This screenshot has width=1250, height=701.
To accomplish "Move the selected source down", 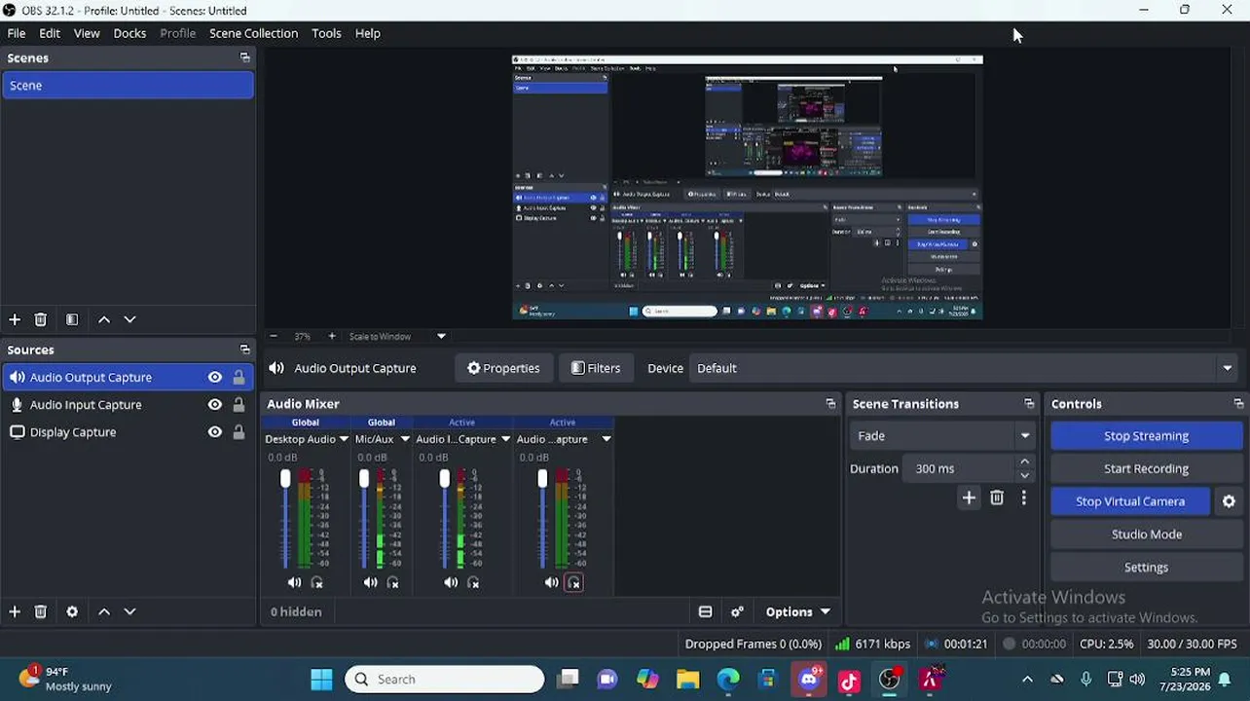I will point(129,611).
